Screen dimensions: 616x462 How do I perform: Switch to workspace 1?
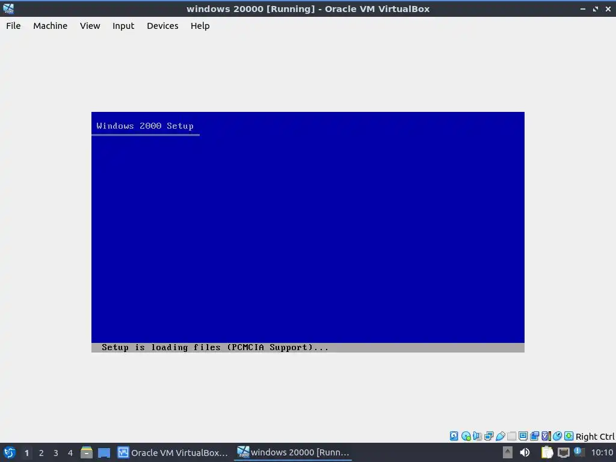[26, 453]
